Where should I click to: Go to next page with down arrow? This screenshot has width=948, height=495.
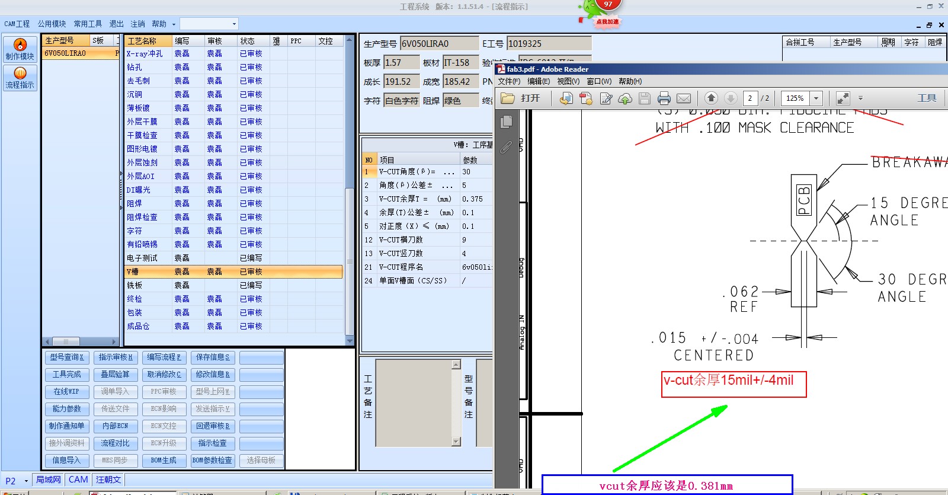[731, 98]
